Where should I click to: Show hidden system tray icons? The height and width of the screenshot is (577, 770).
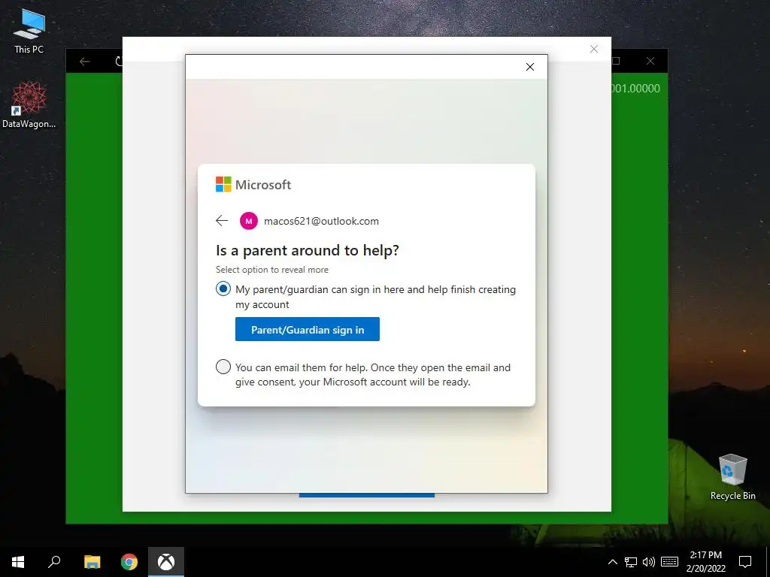(x=612, y=562)
